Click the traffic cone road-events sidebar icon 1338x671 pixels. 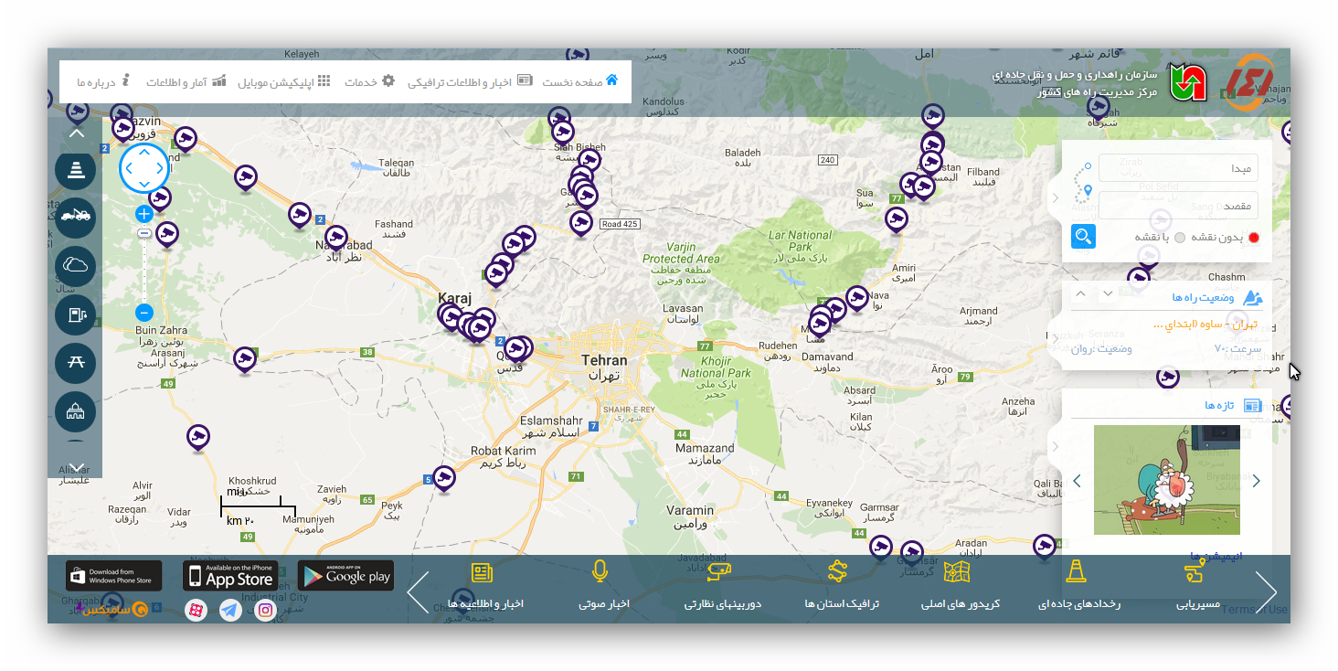(x=75, y=170)
